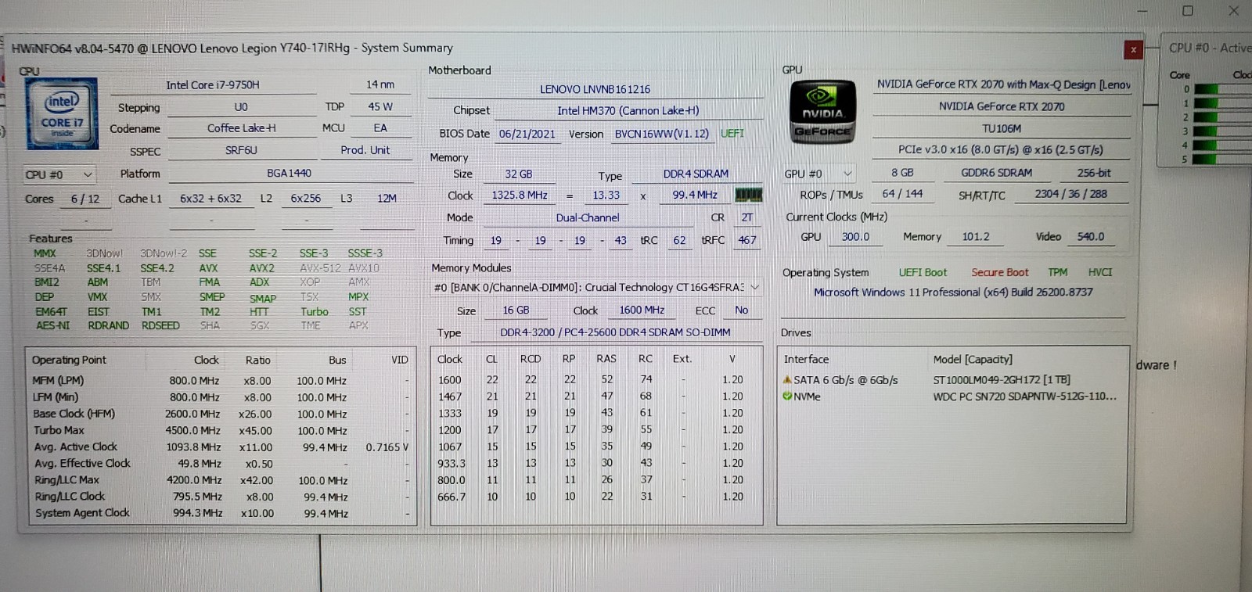Click the TPM label
1252x592 pixels.
[x=1058, y=272]
